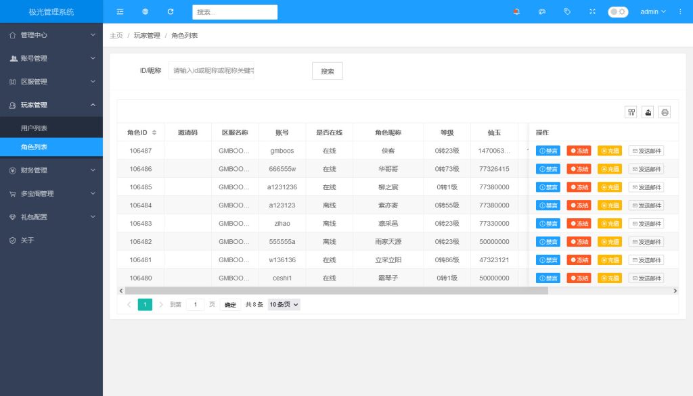Refresh the page using the reload icon

[x=170, y=11]
